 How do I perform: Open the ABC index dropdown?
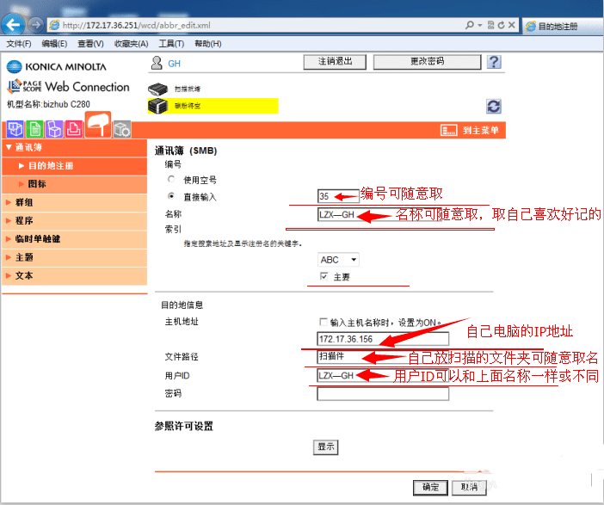pyautogui.click(x=338, y=260)
